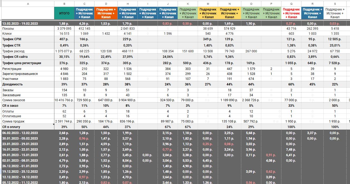
Task: Select column A header letter
Action: [x=28, y=3]
